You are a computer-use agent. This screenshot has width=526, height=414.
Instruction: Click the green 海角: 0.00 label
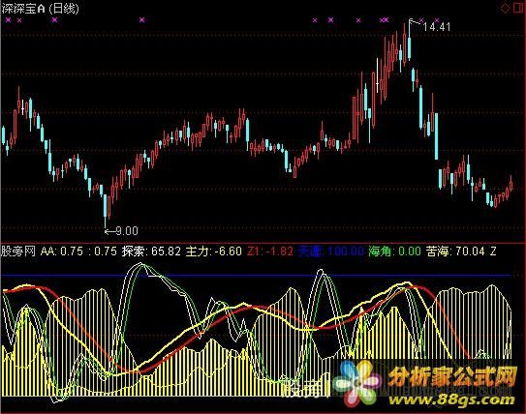coord(395,251)
